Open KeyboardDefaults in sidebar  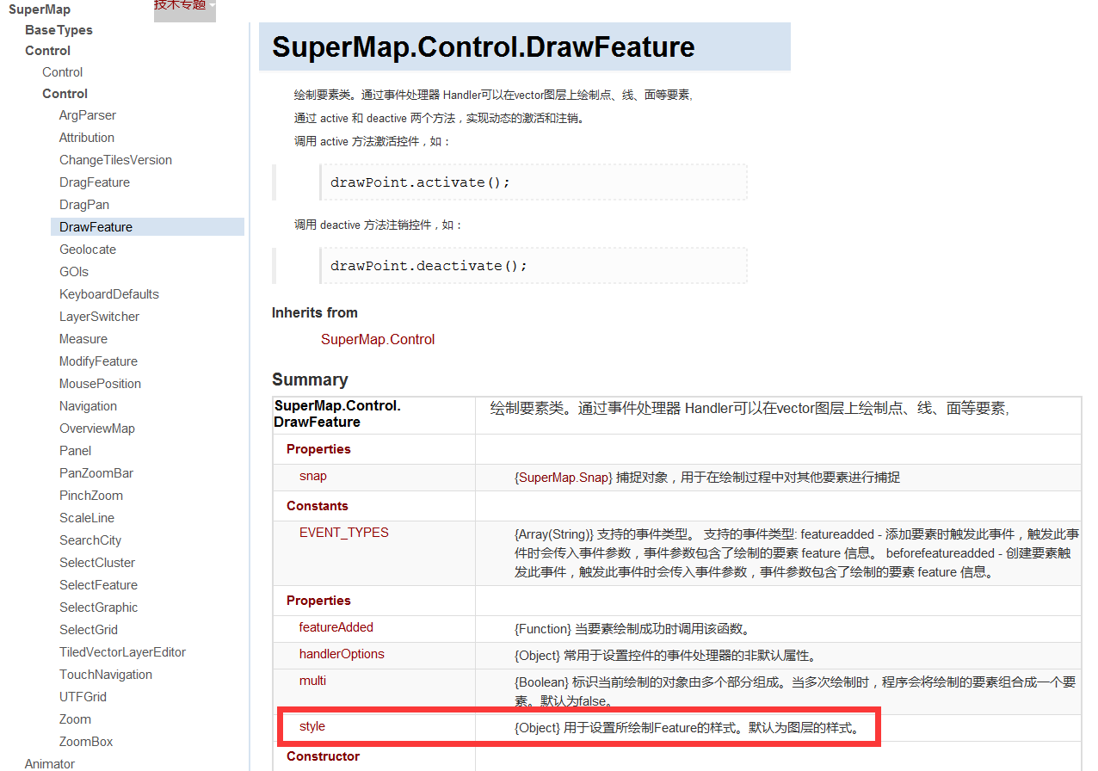[109, 294]
